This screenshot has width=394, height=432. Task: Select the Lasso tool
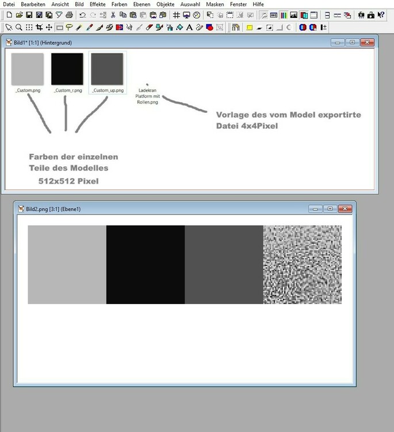(69, 27)
